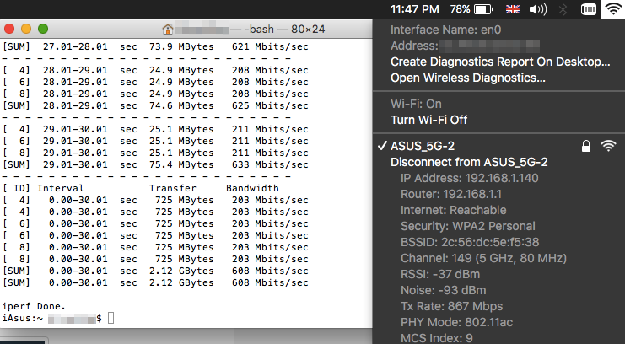
Task: Click the 78% battery percentage text
Action: tap(460, 9)
